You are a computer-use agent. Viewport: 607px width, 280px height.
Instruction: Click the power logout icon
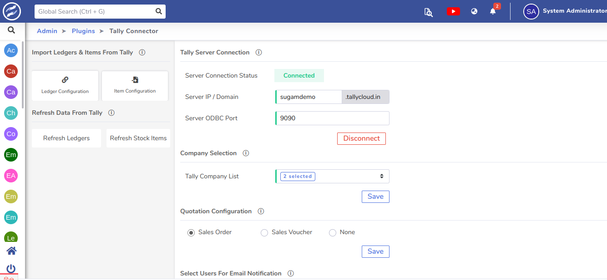pyautogui.click(x=11, y=268)
